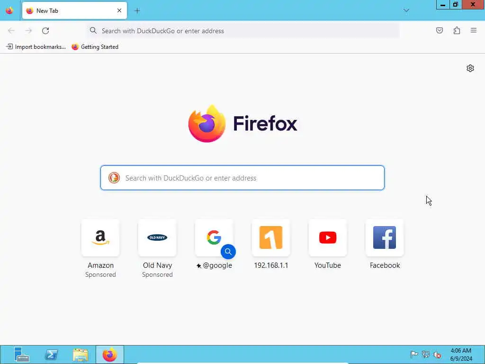Image resolution: width=485 pixels, height=364 pixels.
Task: Minimize the Firefox window
Action: point(443,5)
